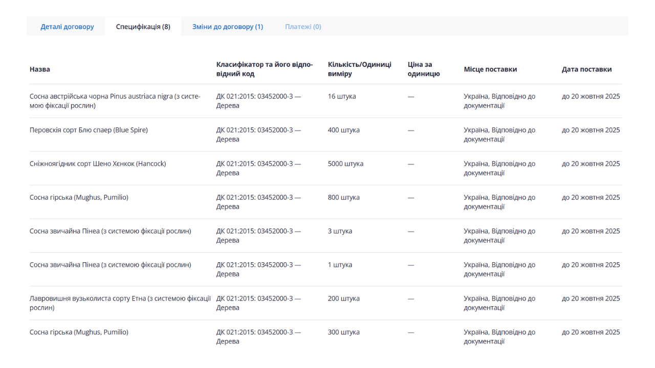Click the 16 штука quantity cell
The width and height of the screenshot is (655, 368).
(x=342, y=97)
